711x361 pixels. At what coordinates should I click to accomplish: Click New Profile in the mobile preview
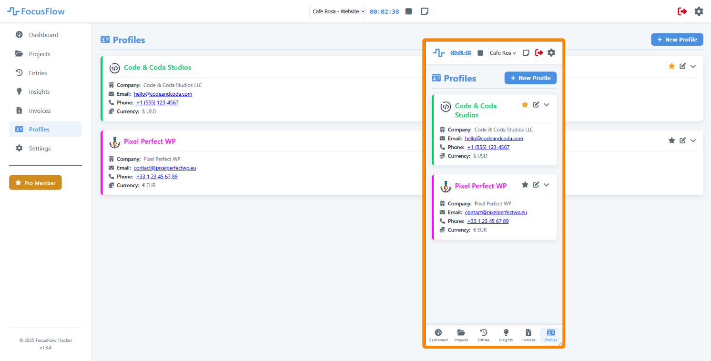[x=530, y=78]
